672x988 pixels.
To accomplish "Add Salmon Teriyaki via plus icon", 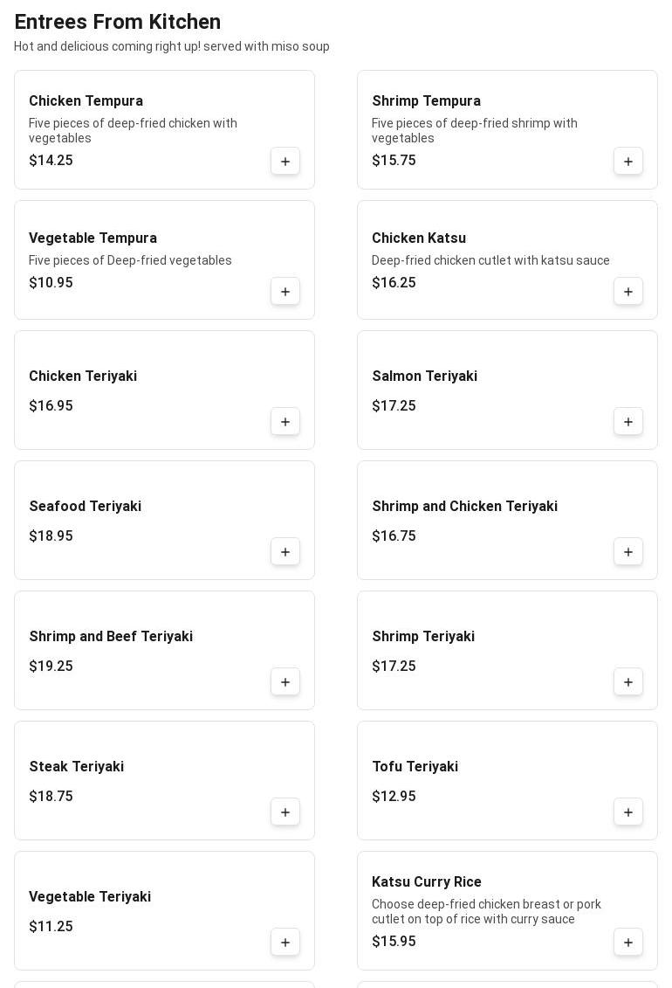I will (628, 422).
